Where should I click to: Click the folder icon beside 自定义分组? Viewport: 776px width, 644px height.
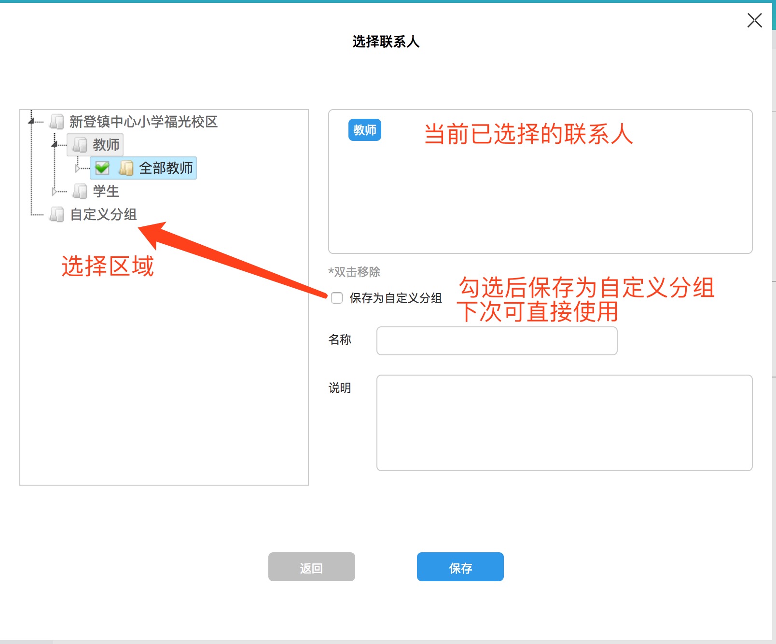point(57,214)
